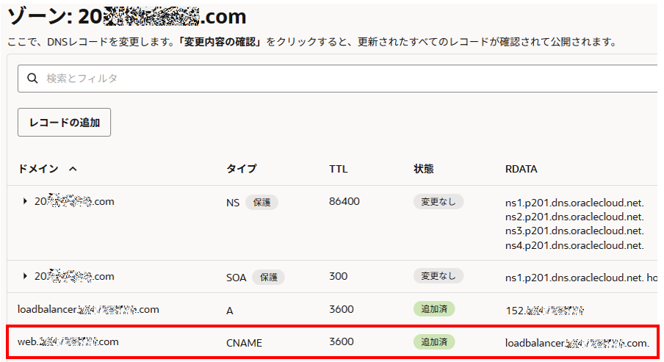Click the 保護 badge on SOA row
The height and width of the screenshot is (362, 664).
click(268, 277)
